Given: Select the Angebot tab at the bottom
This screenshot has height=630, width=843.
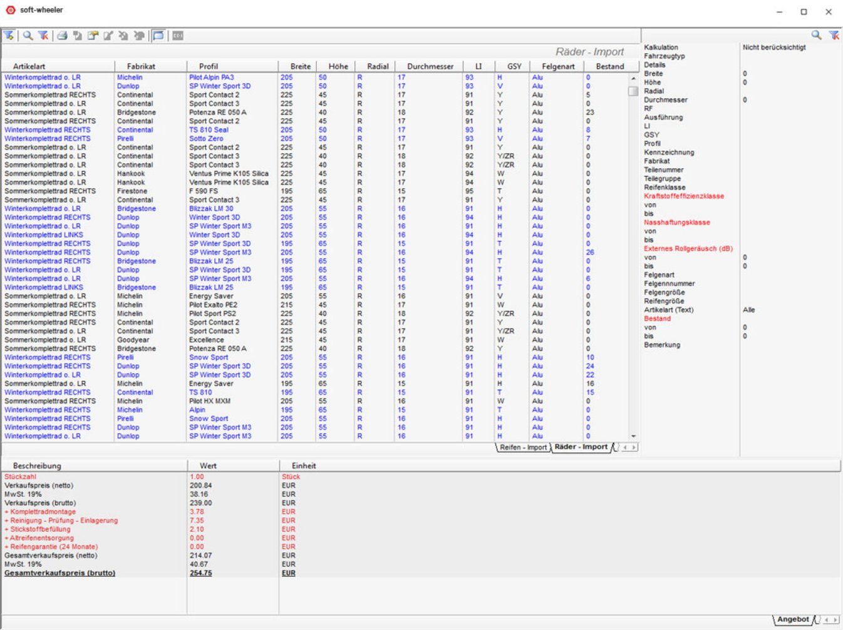Looking at the screenshot, I should 793,619.
